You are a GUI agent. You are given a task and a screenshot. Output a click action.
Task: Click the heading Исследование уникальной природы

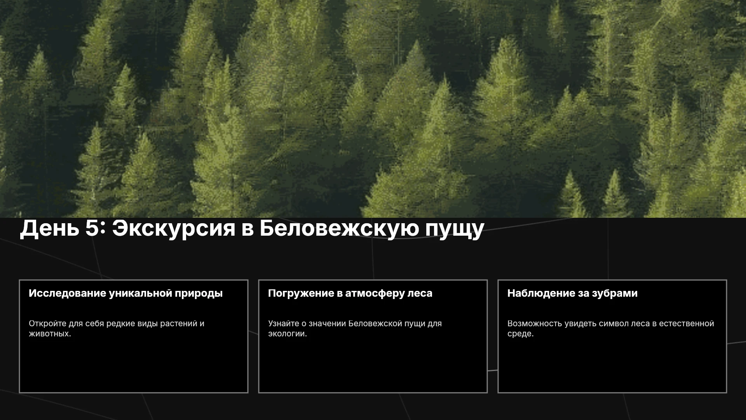125,293
